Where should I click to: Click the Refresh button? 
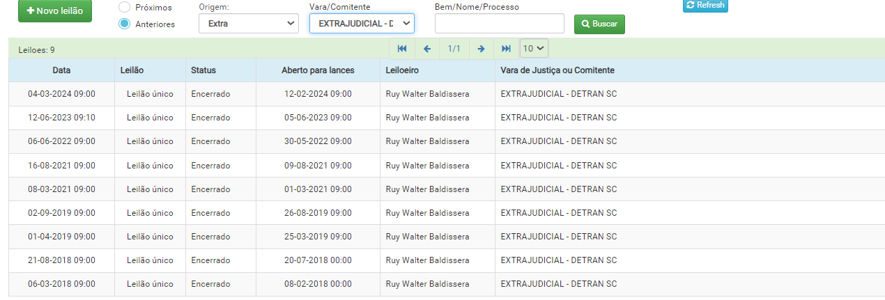pyautogui.click(x=705, y=6)
